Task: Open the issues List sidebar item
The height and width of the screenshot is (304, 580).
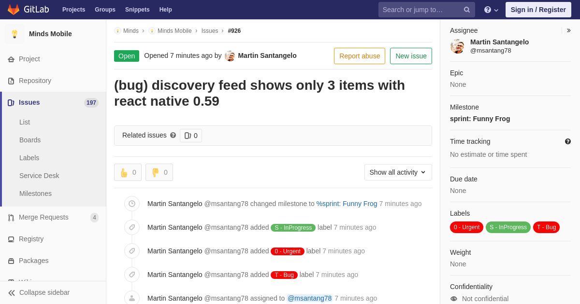Action: [x=25, y=122]
